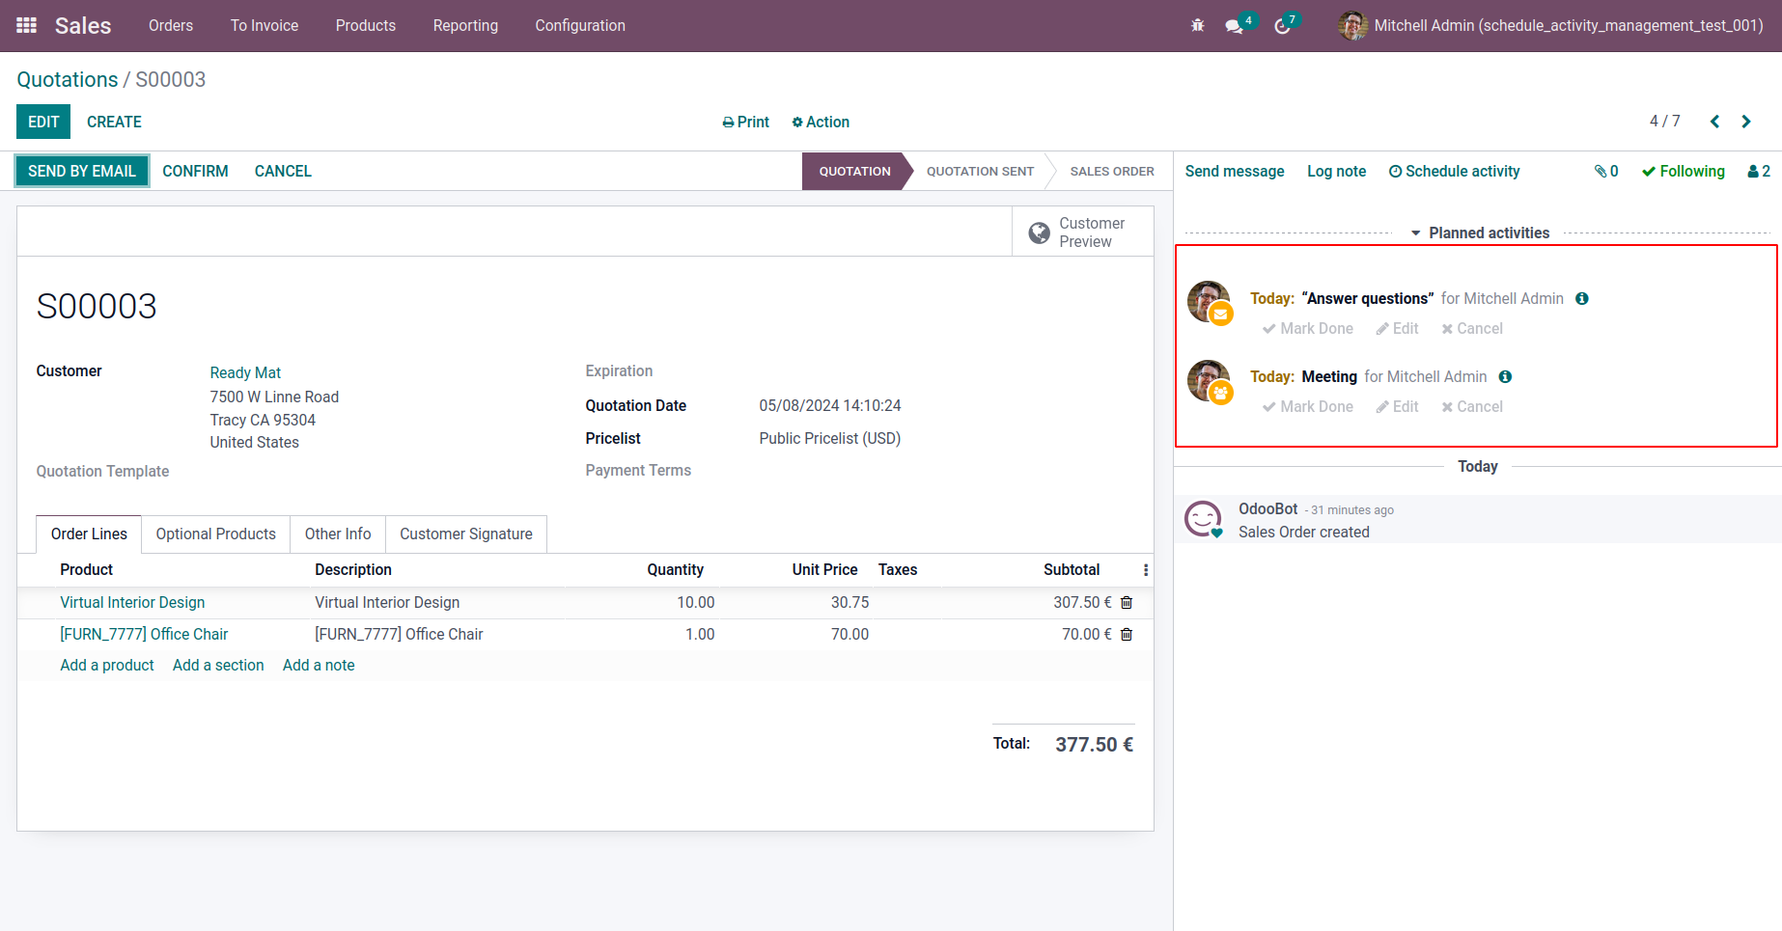Open the Reporting menu

click(x=465, y=26)
